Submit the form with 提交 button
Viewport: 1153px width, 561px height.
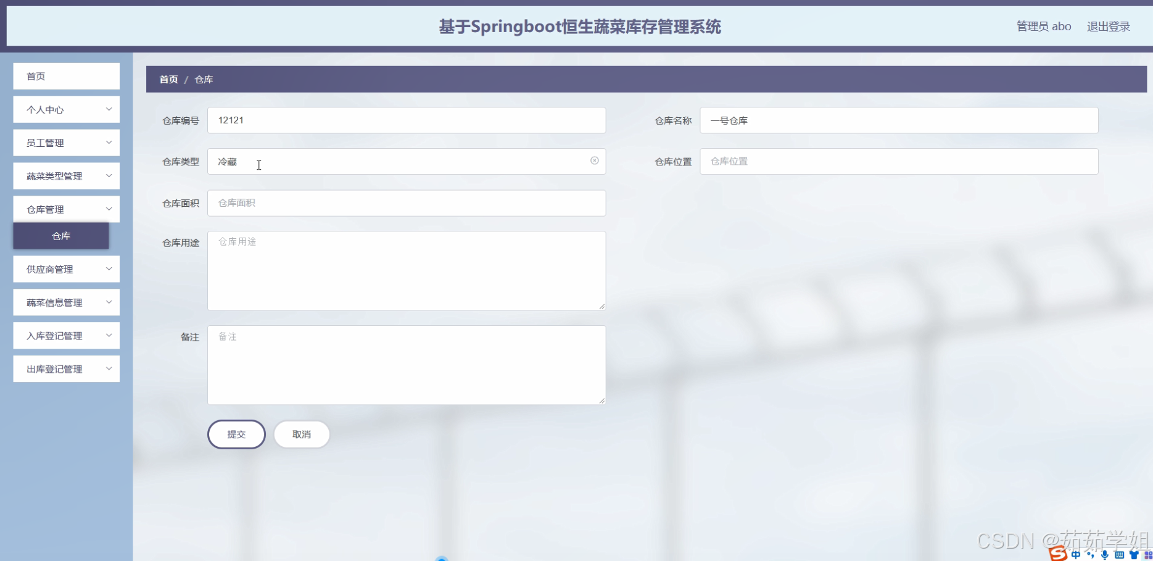pyautogui.click(x=236, y=434)
